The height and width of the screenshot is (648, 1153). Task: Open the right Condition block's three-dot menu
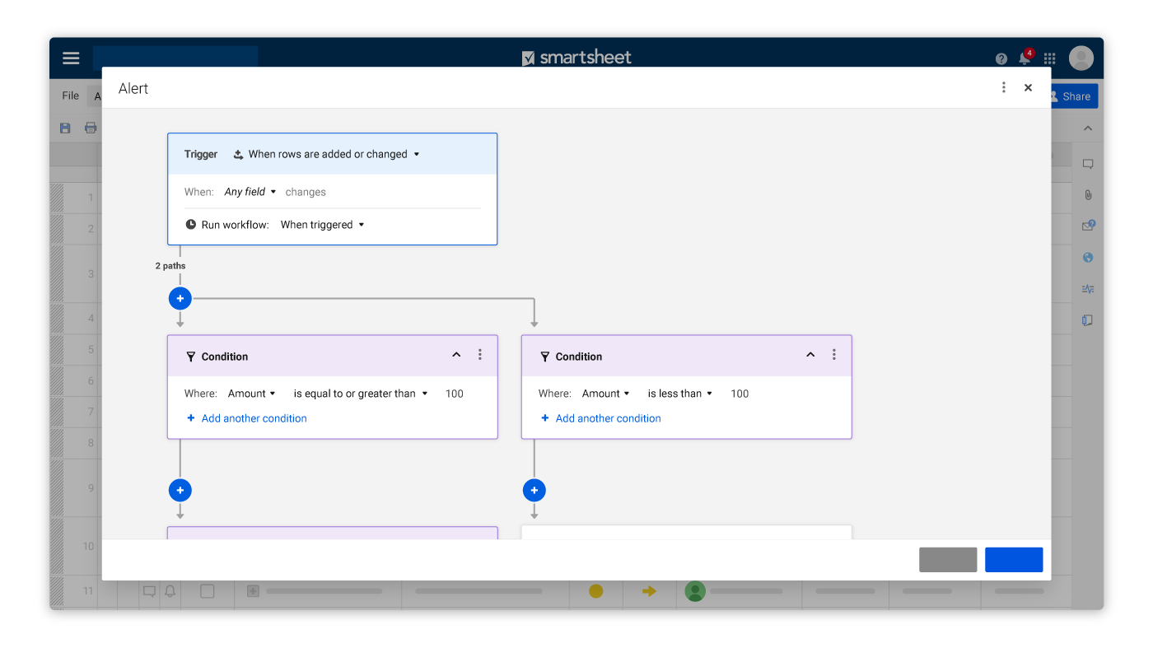click(833, 355)
